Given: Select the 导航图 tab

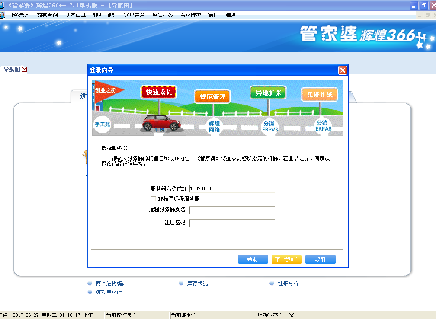Looking at the screenshot, I should coord(12,70).
